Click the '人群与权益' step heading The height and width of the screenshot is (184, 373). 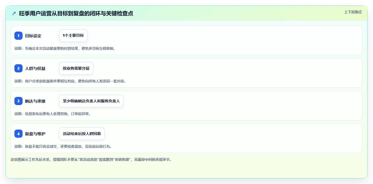[x=35, y=68]
